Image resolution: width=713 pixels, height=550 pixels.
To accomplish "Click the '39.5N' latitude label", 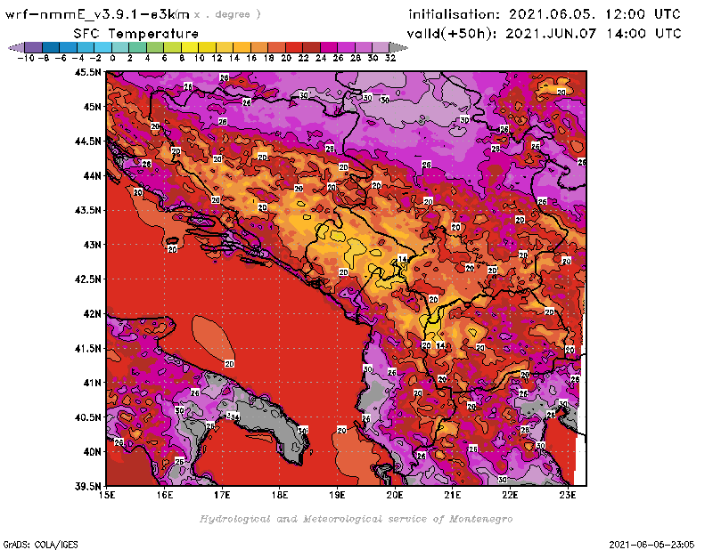I will click(87, 486).
